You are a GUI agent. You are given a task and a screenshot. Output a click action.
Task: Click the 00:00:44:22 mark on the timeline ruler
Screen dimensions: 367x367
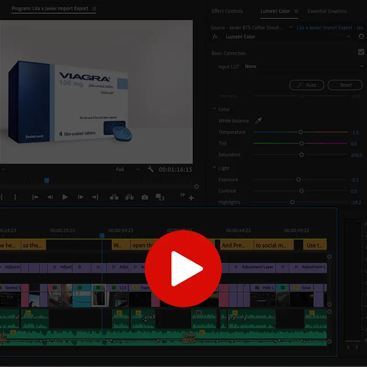[x=238, y=231]
